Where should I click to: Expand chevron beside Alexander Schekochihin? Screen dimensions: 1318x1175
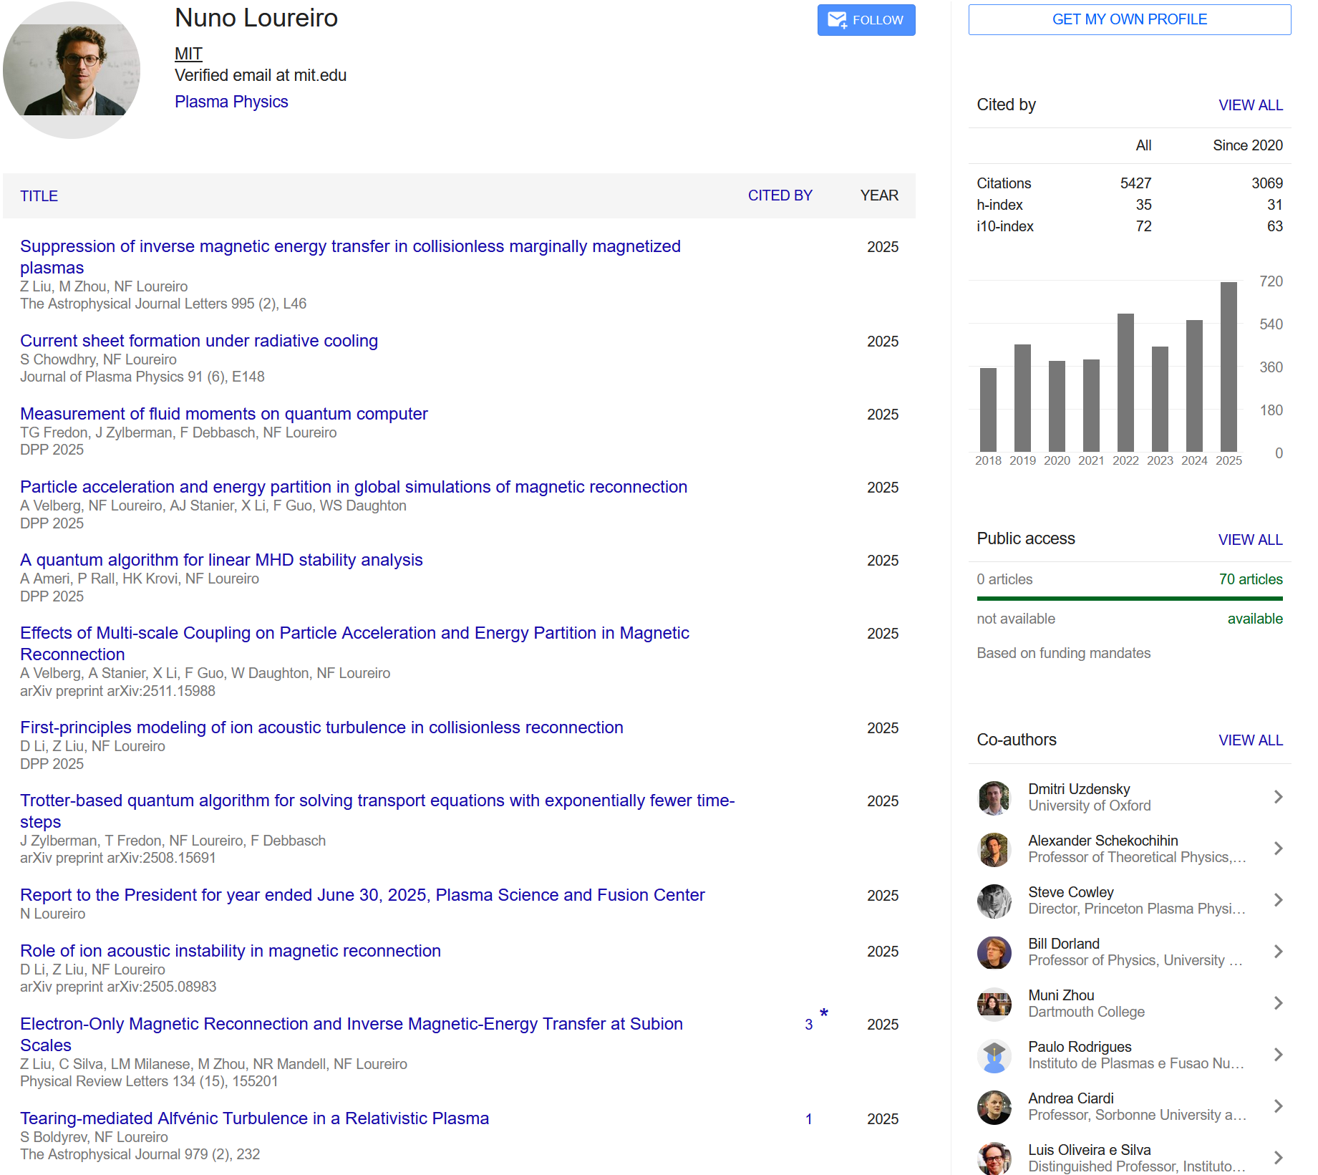tap(1279, 848)
